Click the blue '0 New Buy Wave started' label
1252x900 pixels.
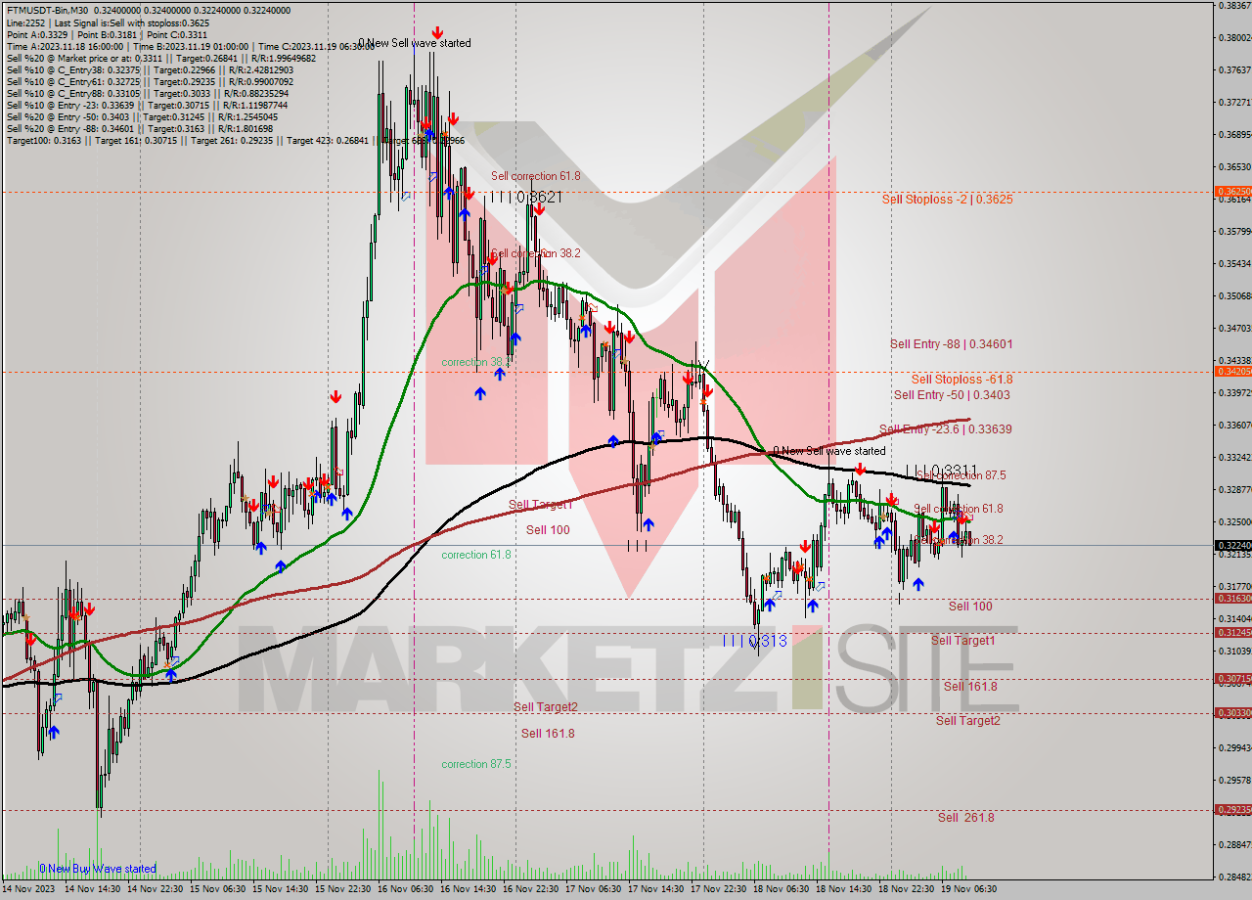(x=98, y=869)
